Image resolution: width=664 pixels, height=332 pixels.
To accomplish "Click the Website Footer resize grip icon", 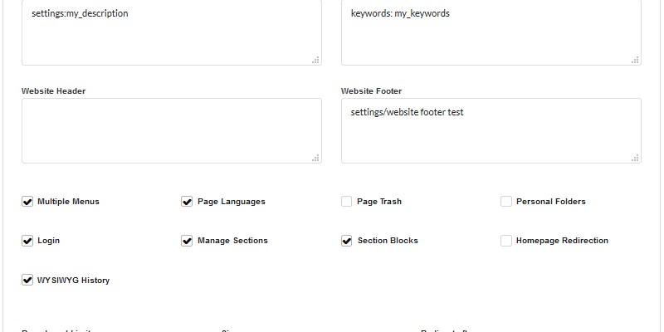I will [x=635, y=158].
